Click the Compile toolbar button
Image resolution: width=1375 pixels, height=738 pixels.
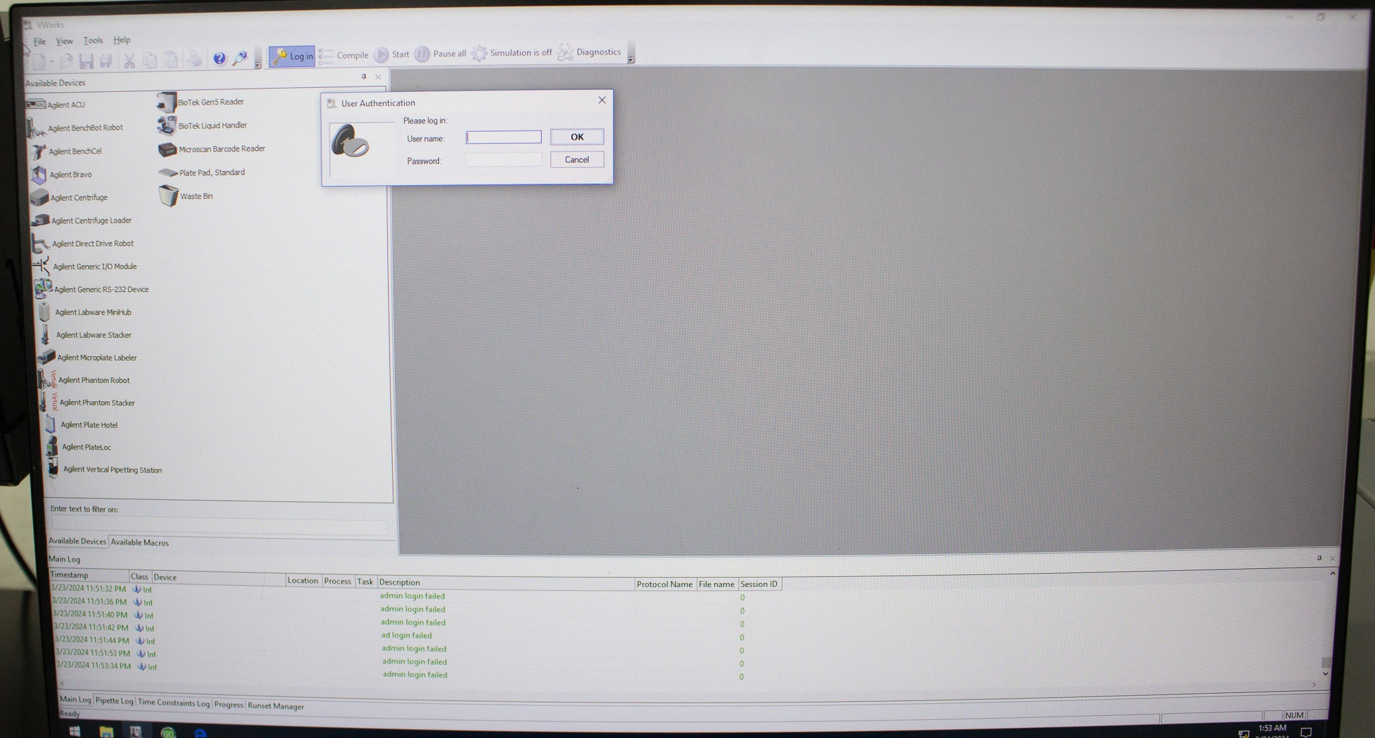tap(344, 55)
